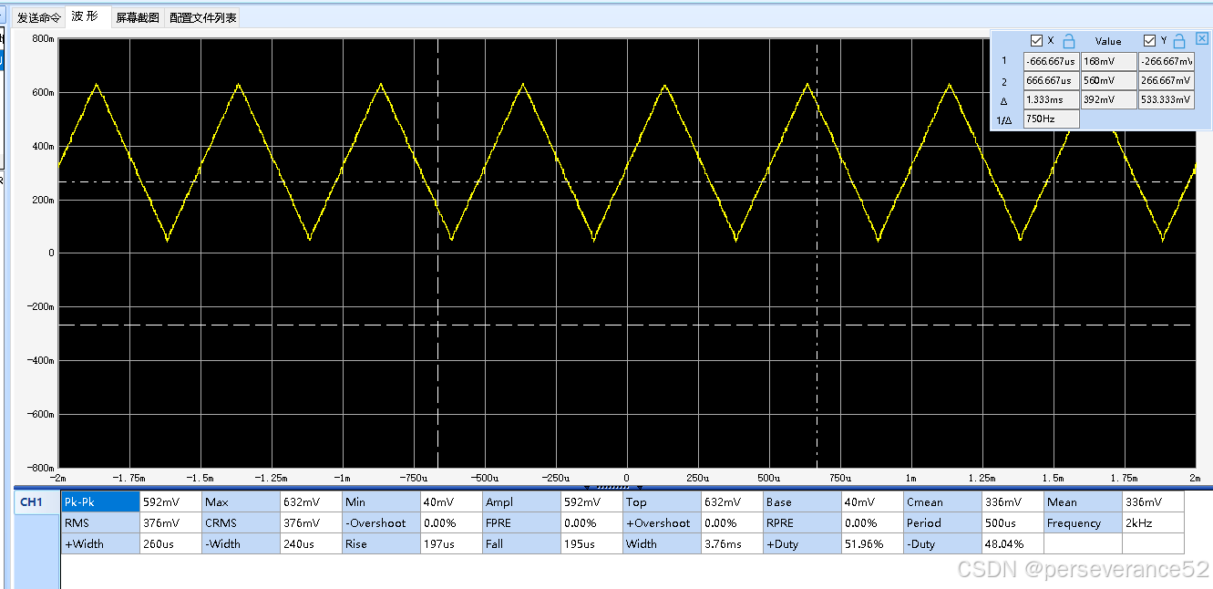
Task: Click the 500us period value
Action: pyautogui.click(x=1013, y=523)
